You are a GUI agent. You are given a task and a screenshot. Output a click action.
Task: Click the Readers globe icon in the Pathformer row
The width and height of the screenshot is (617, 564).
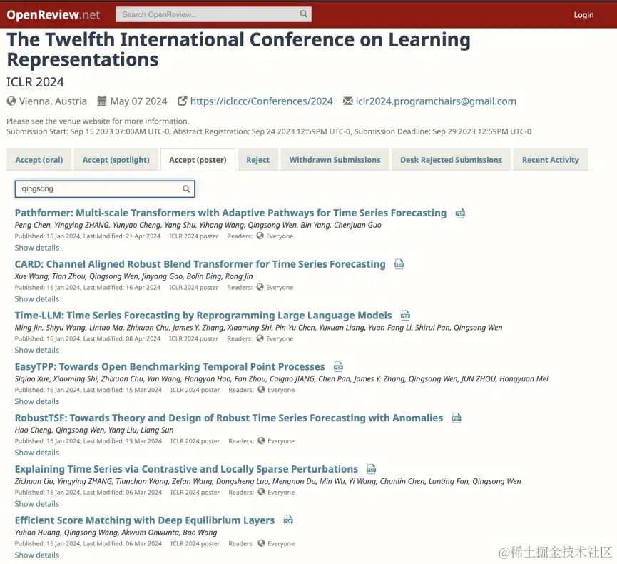click(x=260, y=236)
